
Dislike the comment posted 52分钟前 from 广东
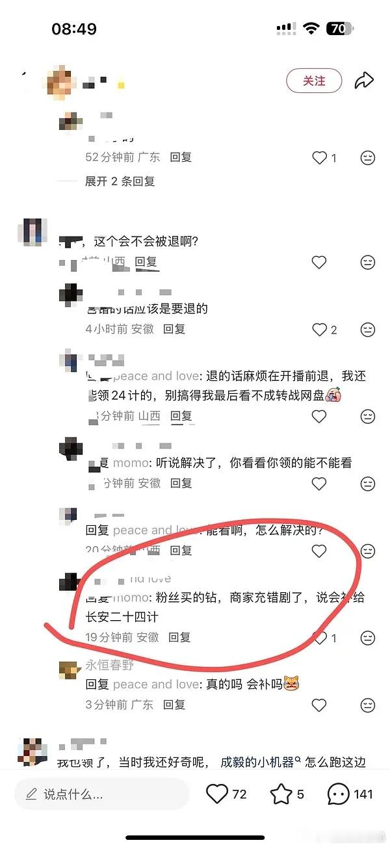tap(368, 157)
